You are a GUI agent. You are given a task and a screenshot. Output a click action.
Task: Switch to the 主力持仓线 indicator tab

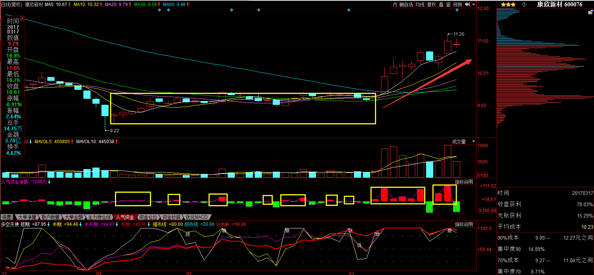(x=100, y=217)
